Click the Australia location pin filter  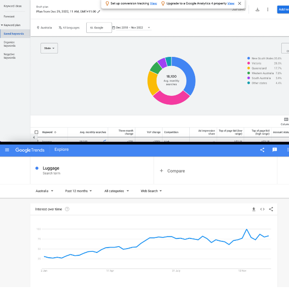44,27
